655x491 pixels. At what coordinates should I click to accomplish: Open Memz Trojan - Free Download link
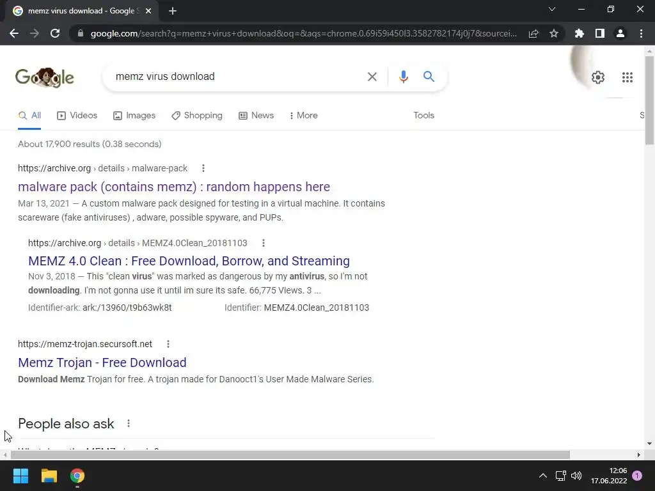click(102, 362)
